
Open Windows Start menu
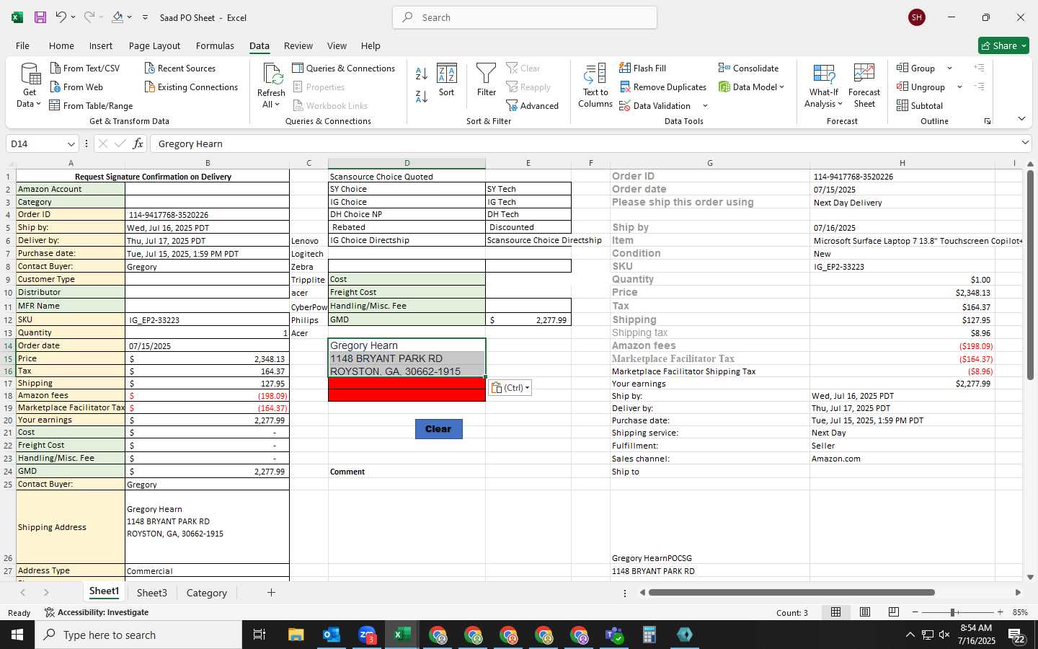pos(17,635)
